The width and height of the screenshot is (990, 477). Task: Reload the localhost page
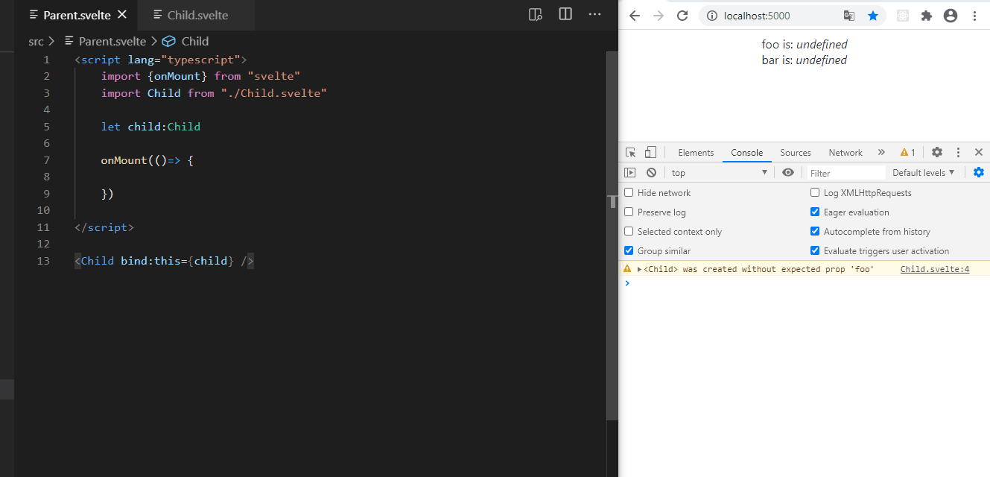[x=682, y=16]
